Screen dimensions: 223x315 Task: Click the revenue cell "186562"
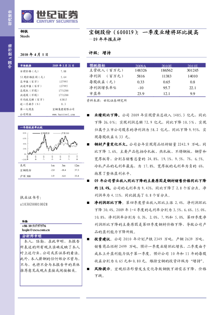pos(167,70)
